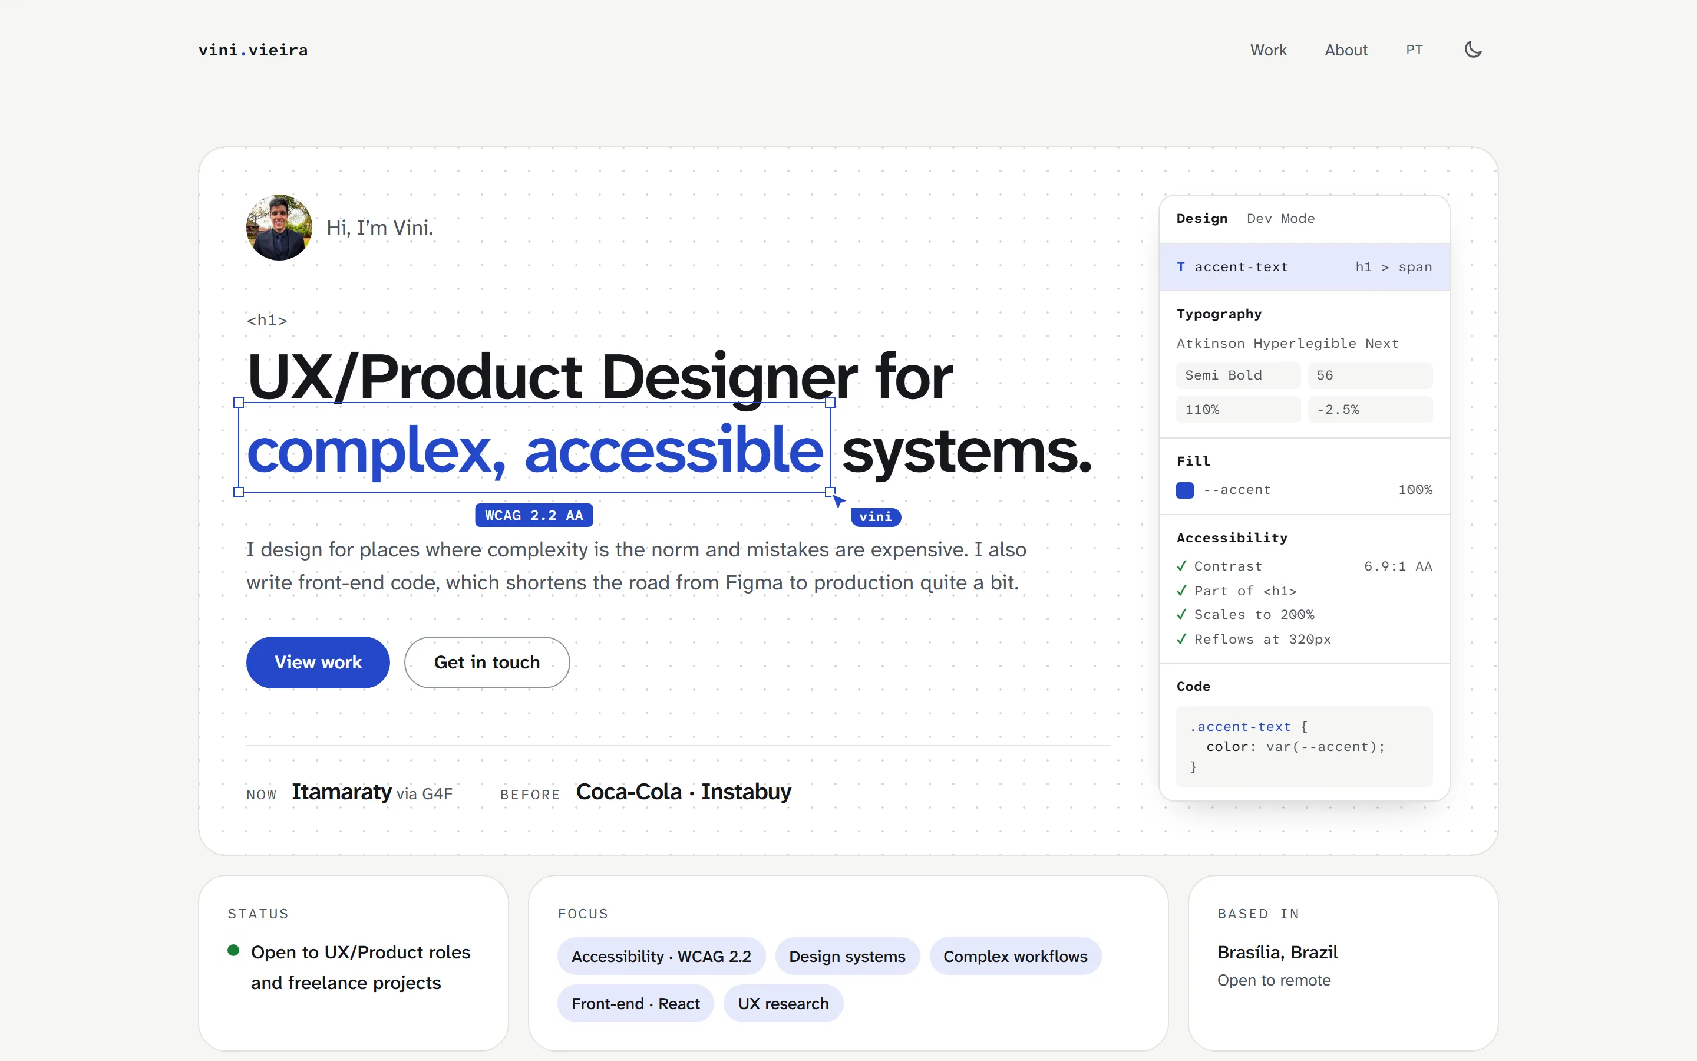This screenshot has width=1697, height=1061.
Task: Click the Semi Bold weight field
Action: [x=1237, y=375]
